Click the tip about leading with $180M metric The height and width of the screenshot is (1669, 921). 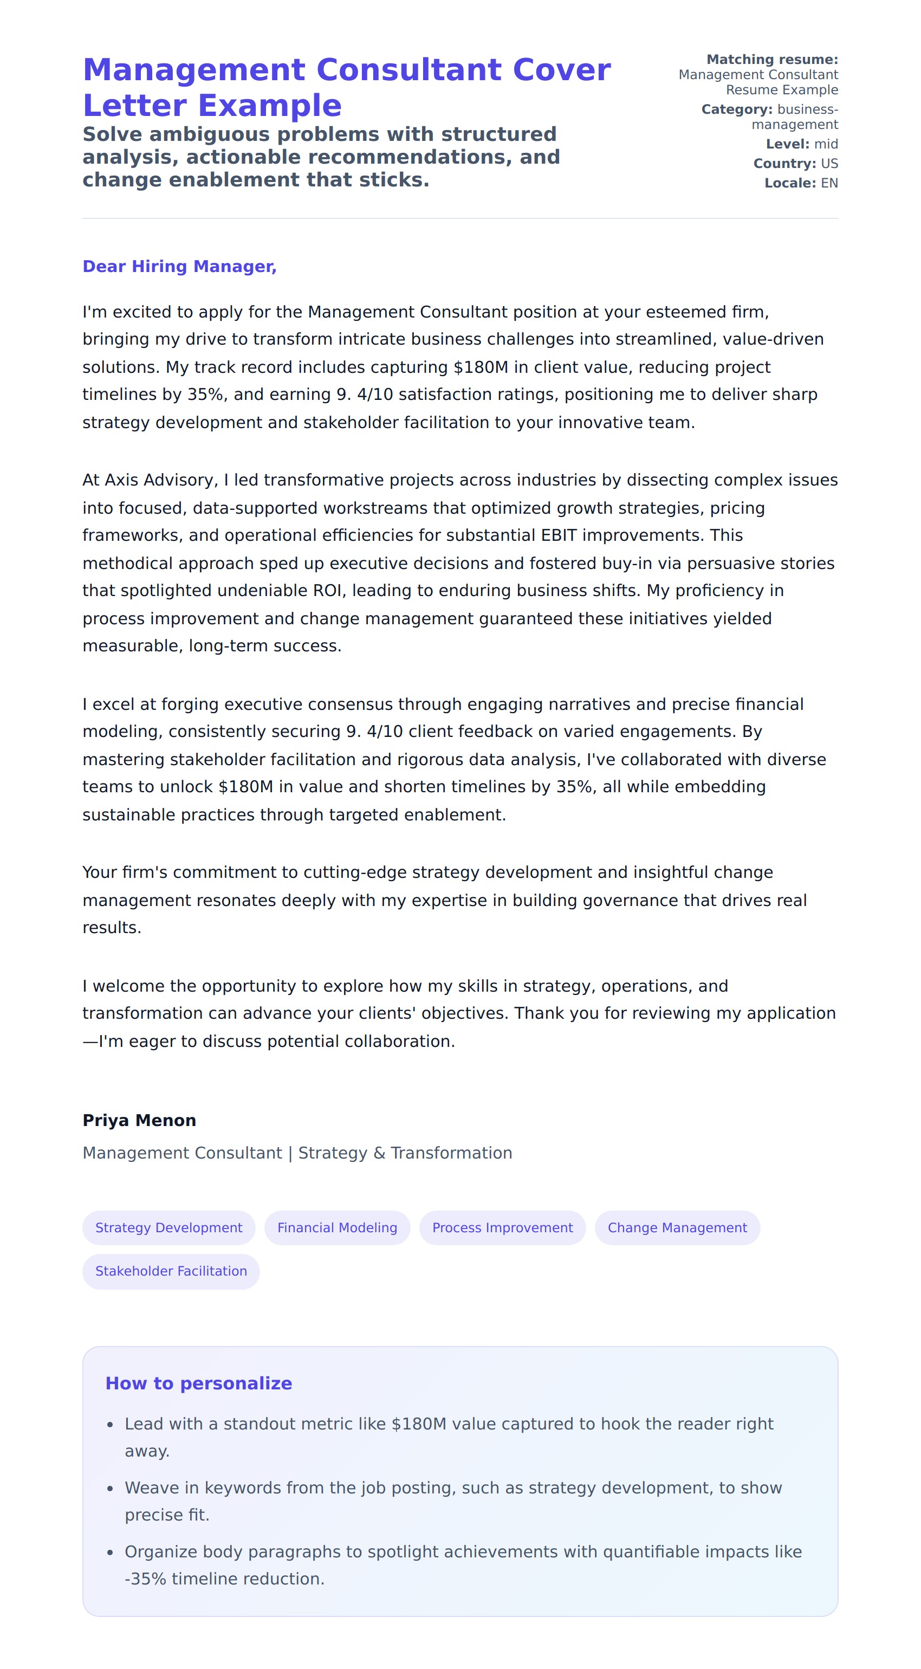[x=449, y=1437]
